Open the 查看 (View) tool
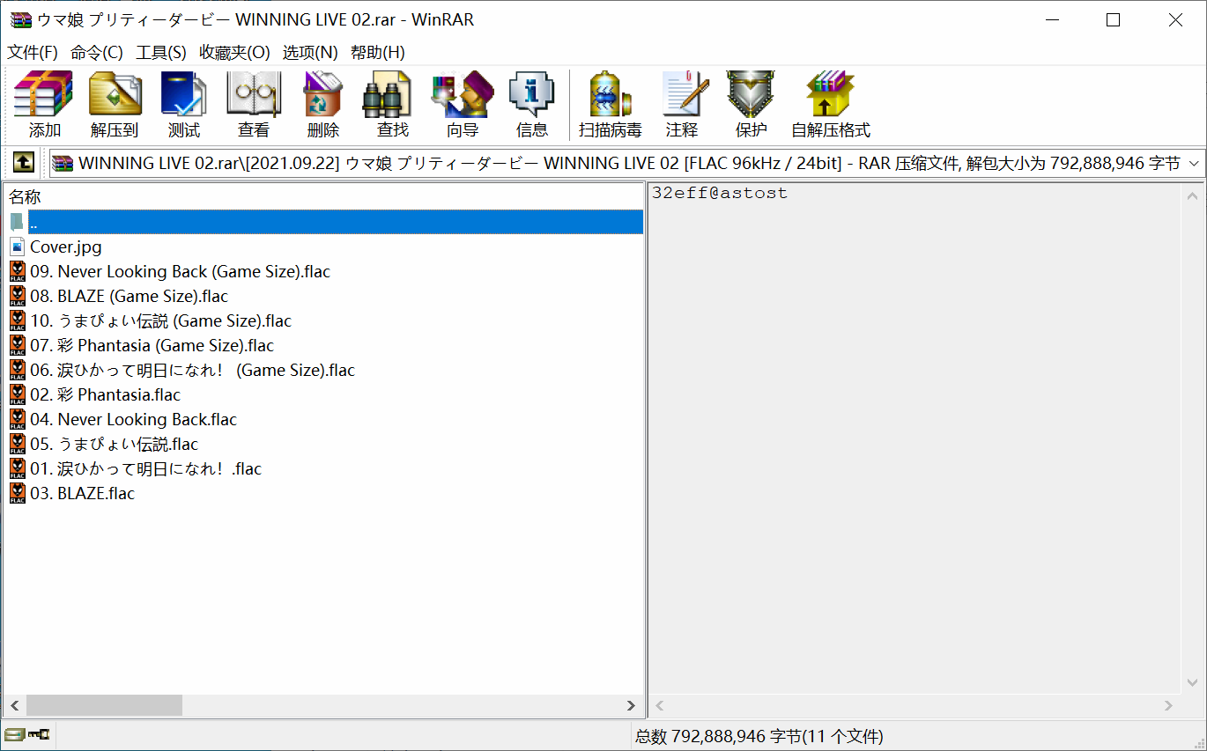 [253, 105]
